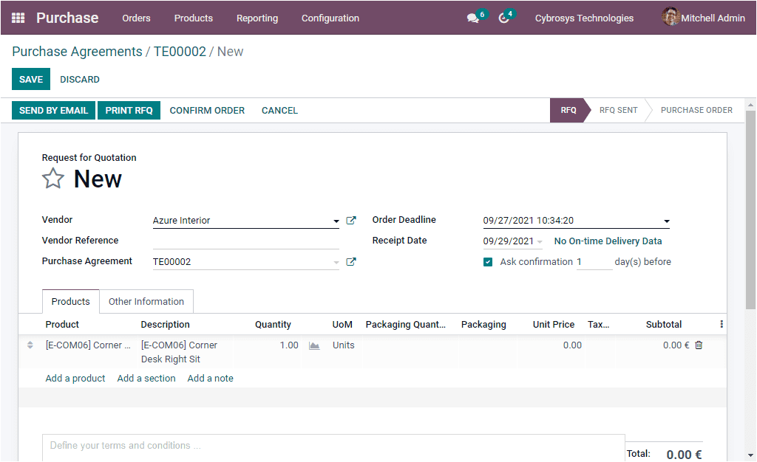
Task: Open Discuss messages notifications
Action: pos(472,18)
